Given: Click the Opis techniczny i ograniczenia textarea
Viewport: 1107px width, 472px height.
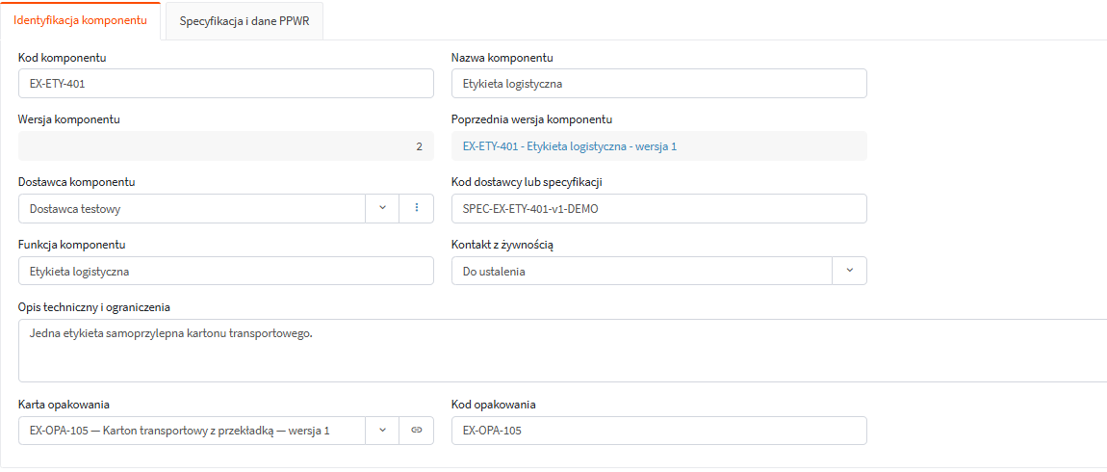Looking at the screenshot, I should click(x=563, y=351).
